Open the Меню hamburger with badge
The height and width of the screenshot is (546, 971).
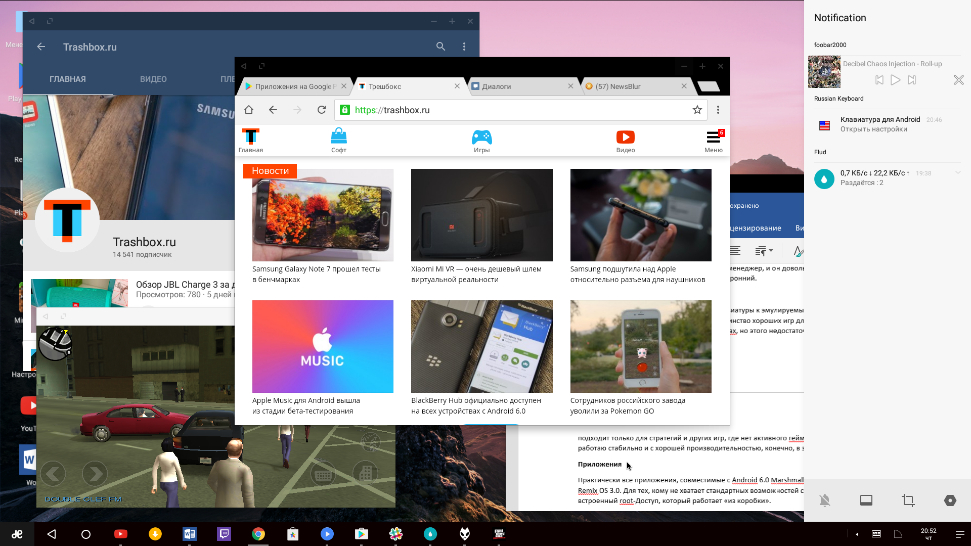[714, 141]
